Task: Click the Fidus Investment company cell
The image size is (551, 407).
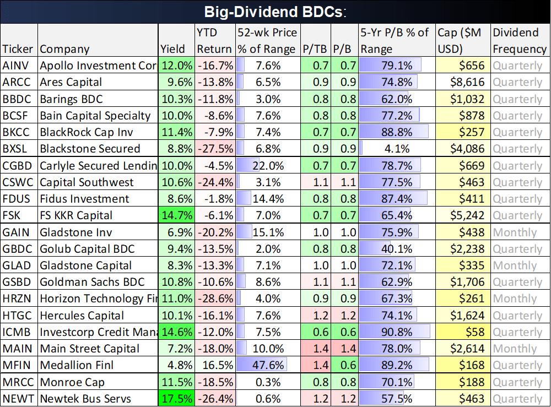Action: (x=98, y=199)
